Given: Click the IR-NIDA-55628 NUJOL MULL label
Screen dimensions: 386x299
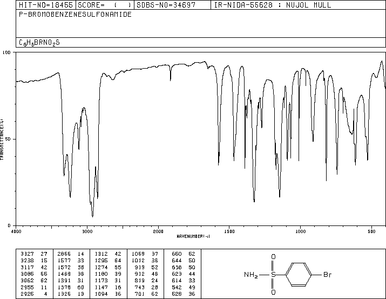Looking at the screenshot, I should (x=273, y=5).
